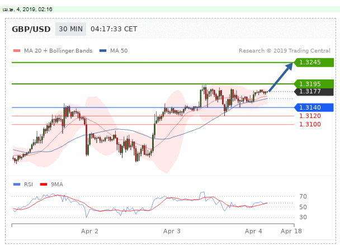
Task: Click the Research © 2019 Trading Central credit
Action: click(x=285, y=51)
